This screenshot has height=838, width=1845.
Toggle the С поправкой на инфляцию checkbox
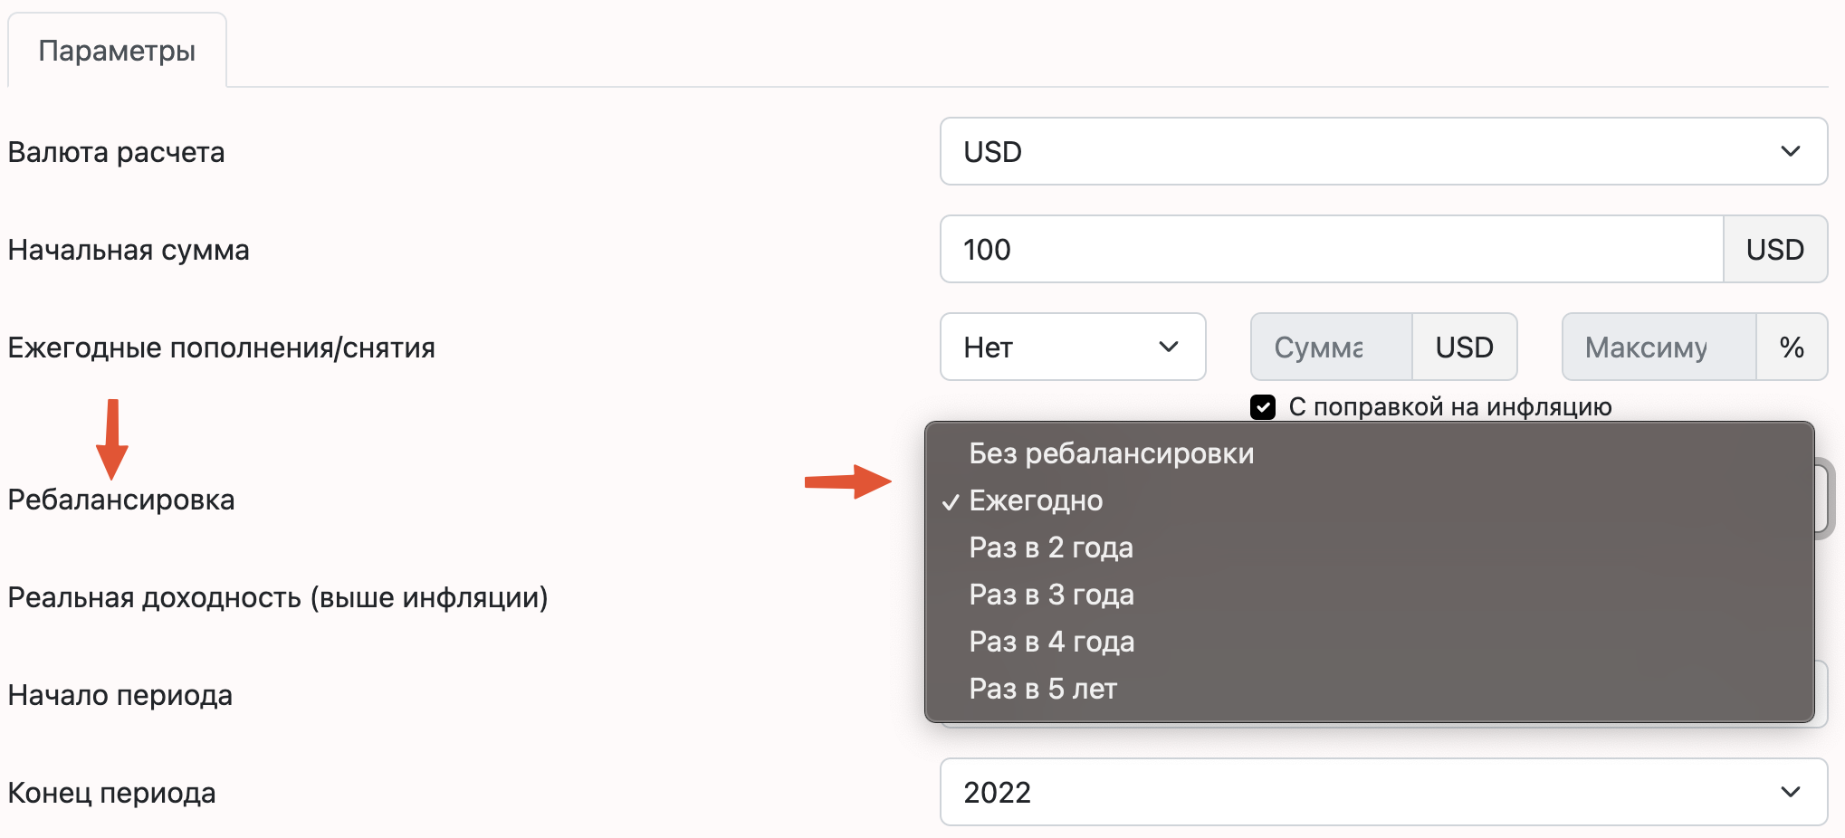pyautogui.click(x=1263, y=407)
